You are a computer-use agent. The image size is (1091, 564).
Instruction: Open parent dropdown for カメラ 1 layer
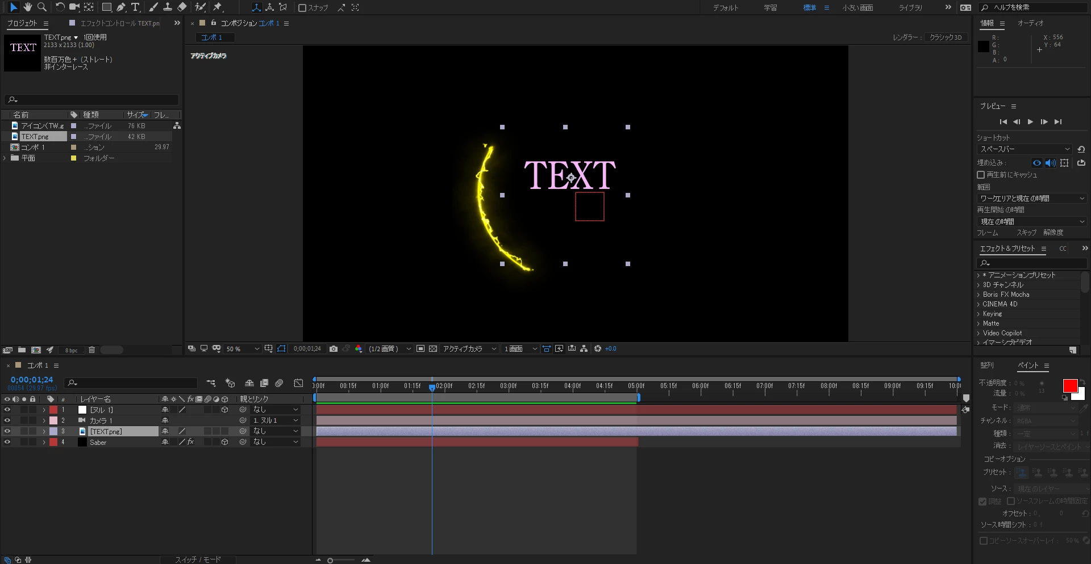tap(276, 420)
